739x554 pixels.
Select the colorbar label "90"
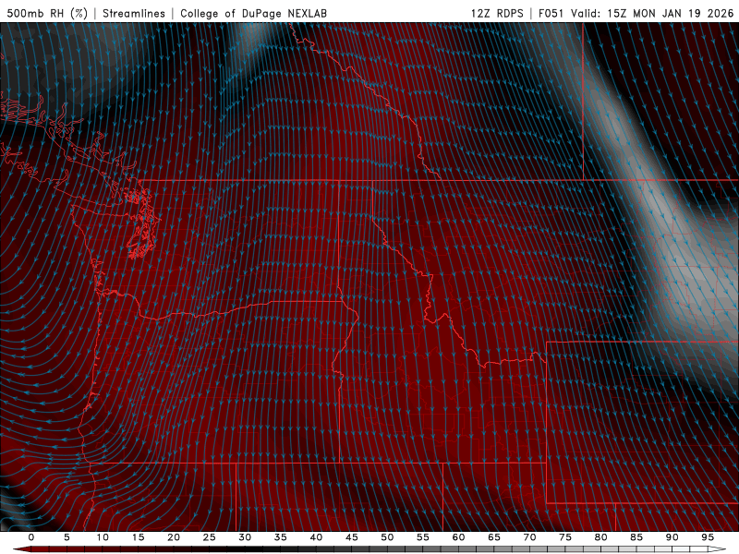pos(672,537)
